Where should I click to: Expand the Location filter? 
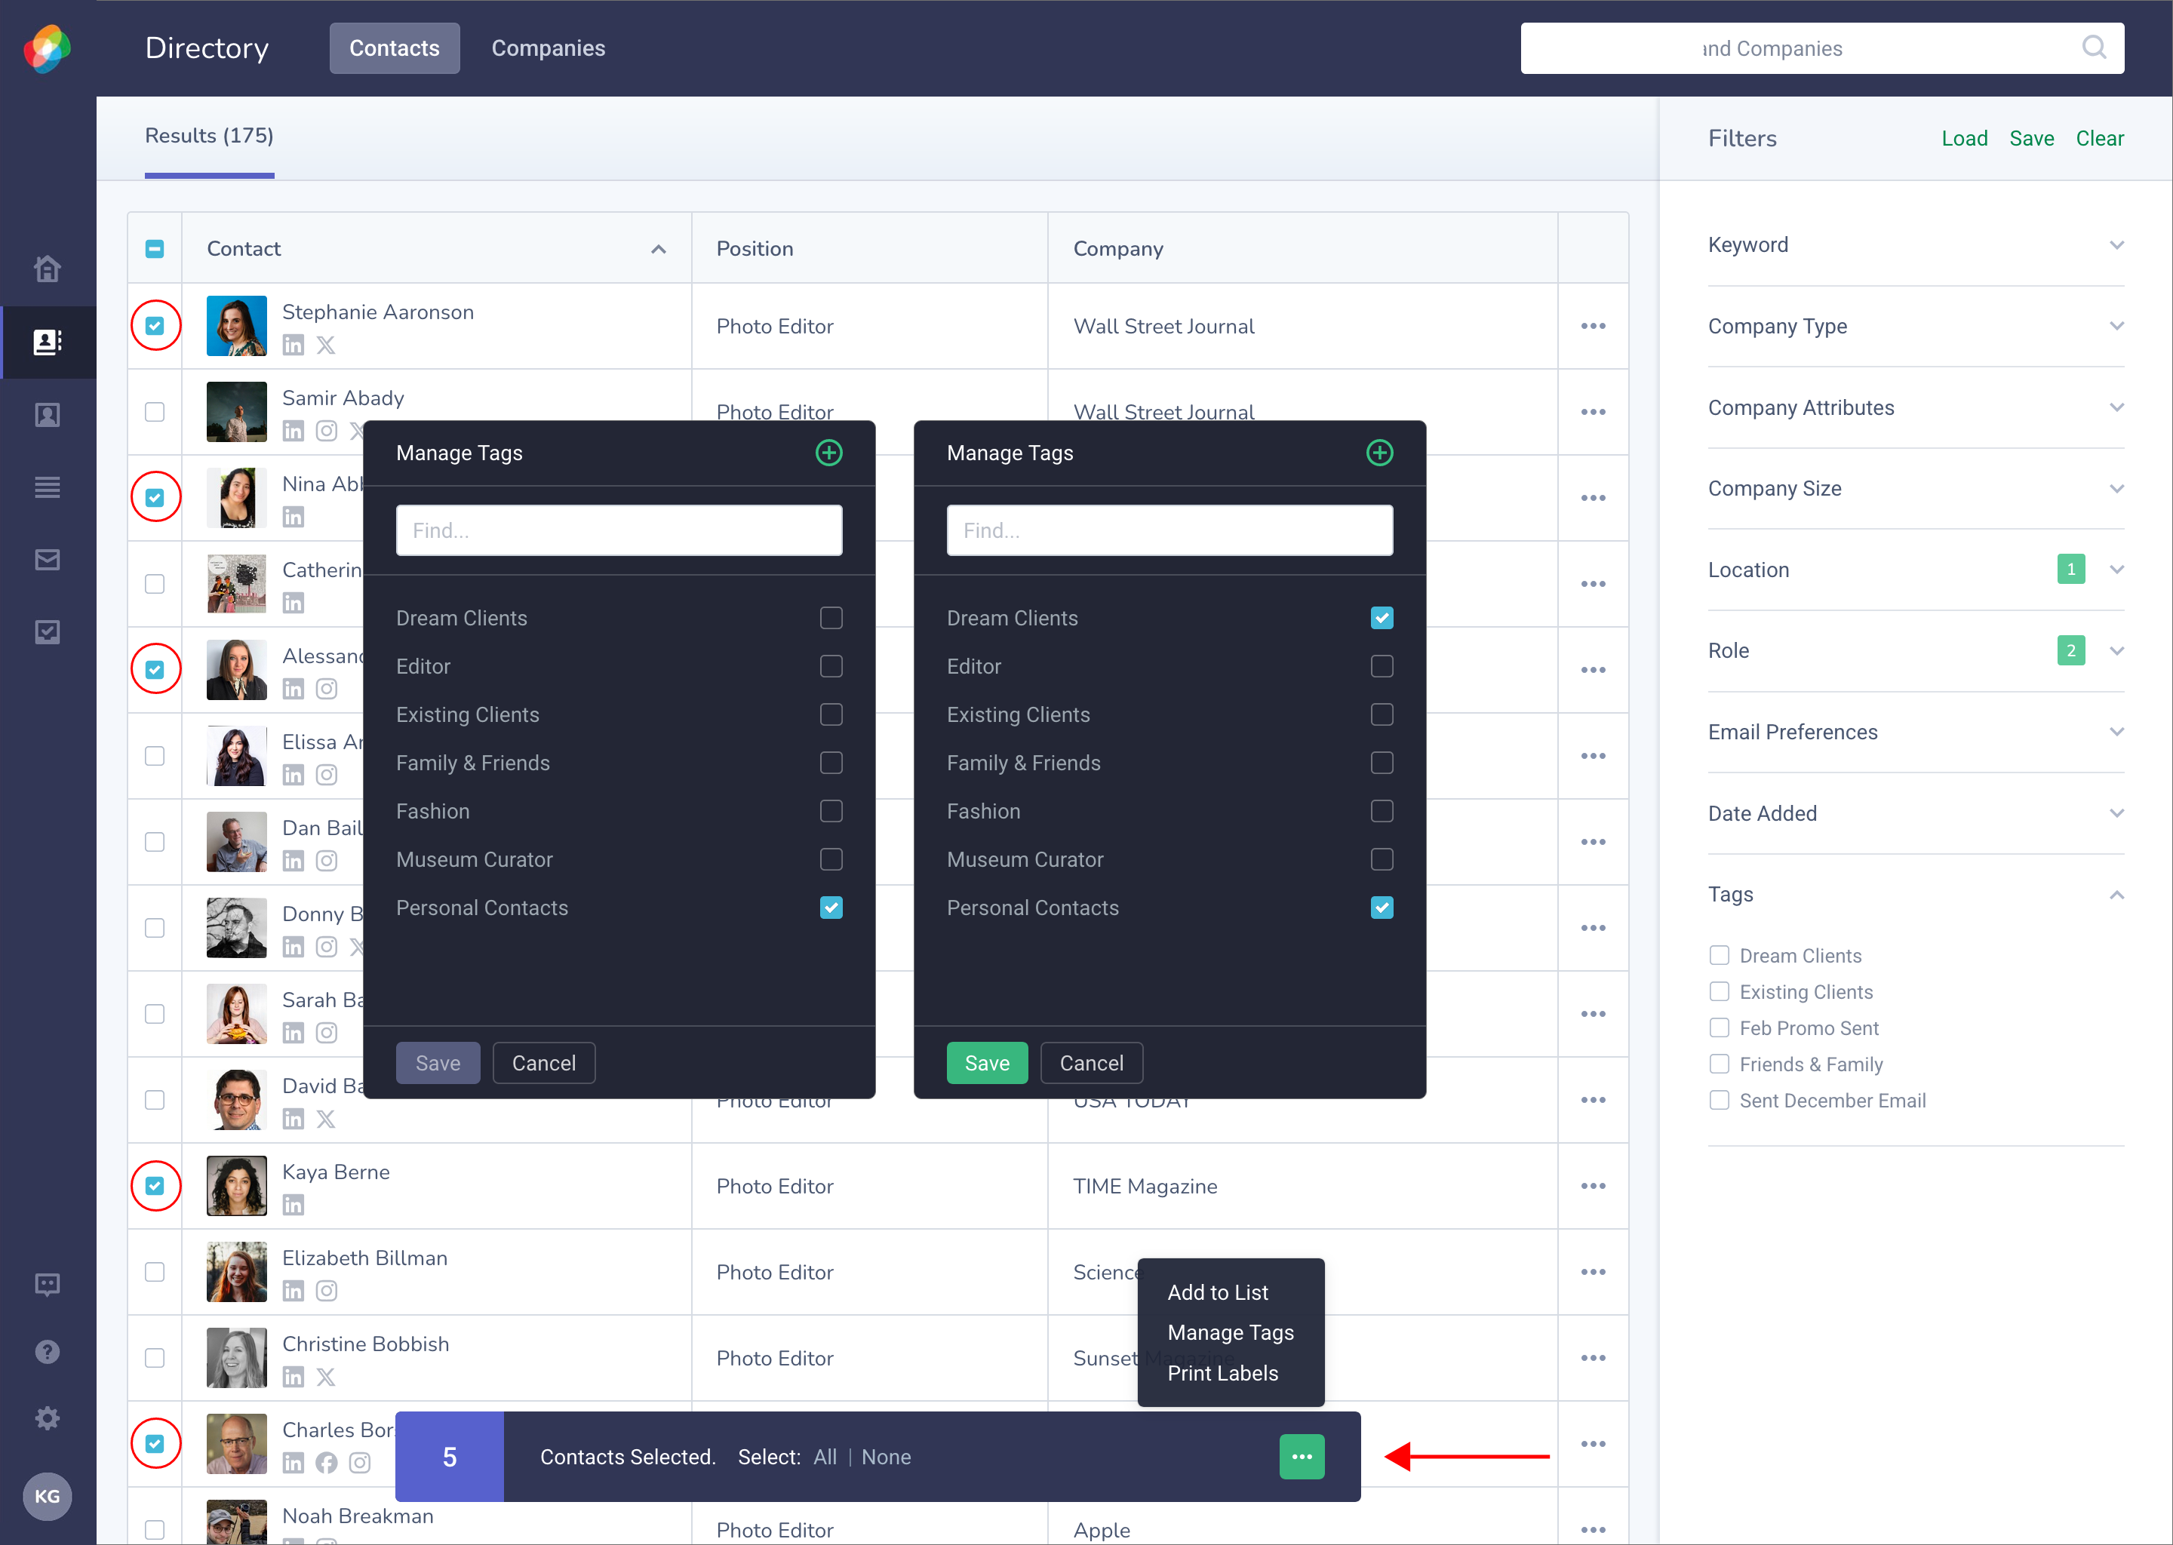coord(1916,570)
